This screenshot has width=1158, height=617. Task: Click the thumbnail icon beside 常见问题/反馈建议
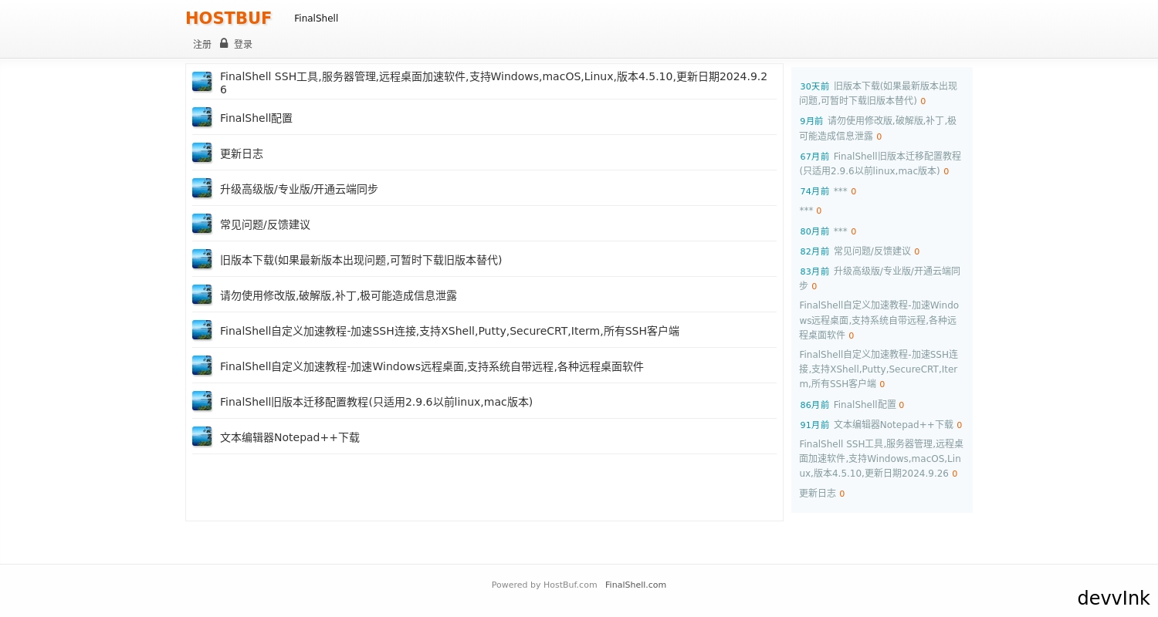click(201, 224)
